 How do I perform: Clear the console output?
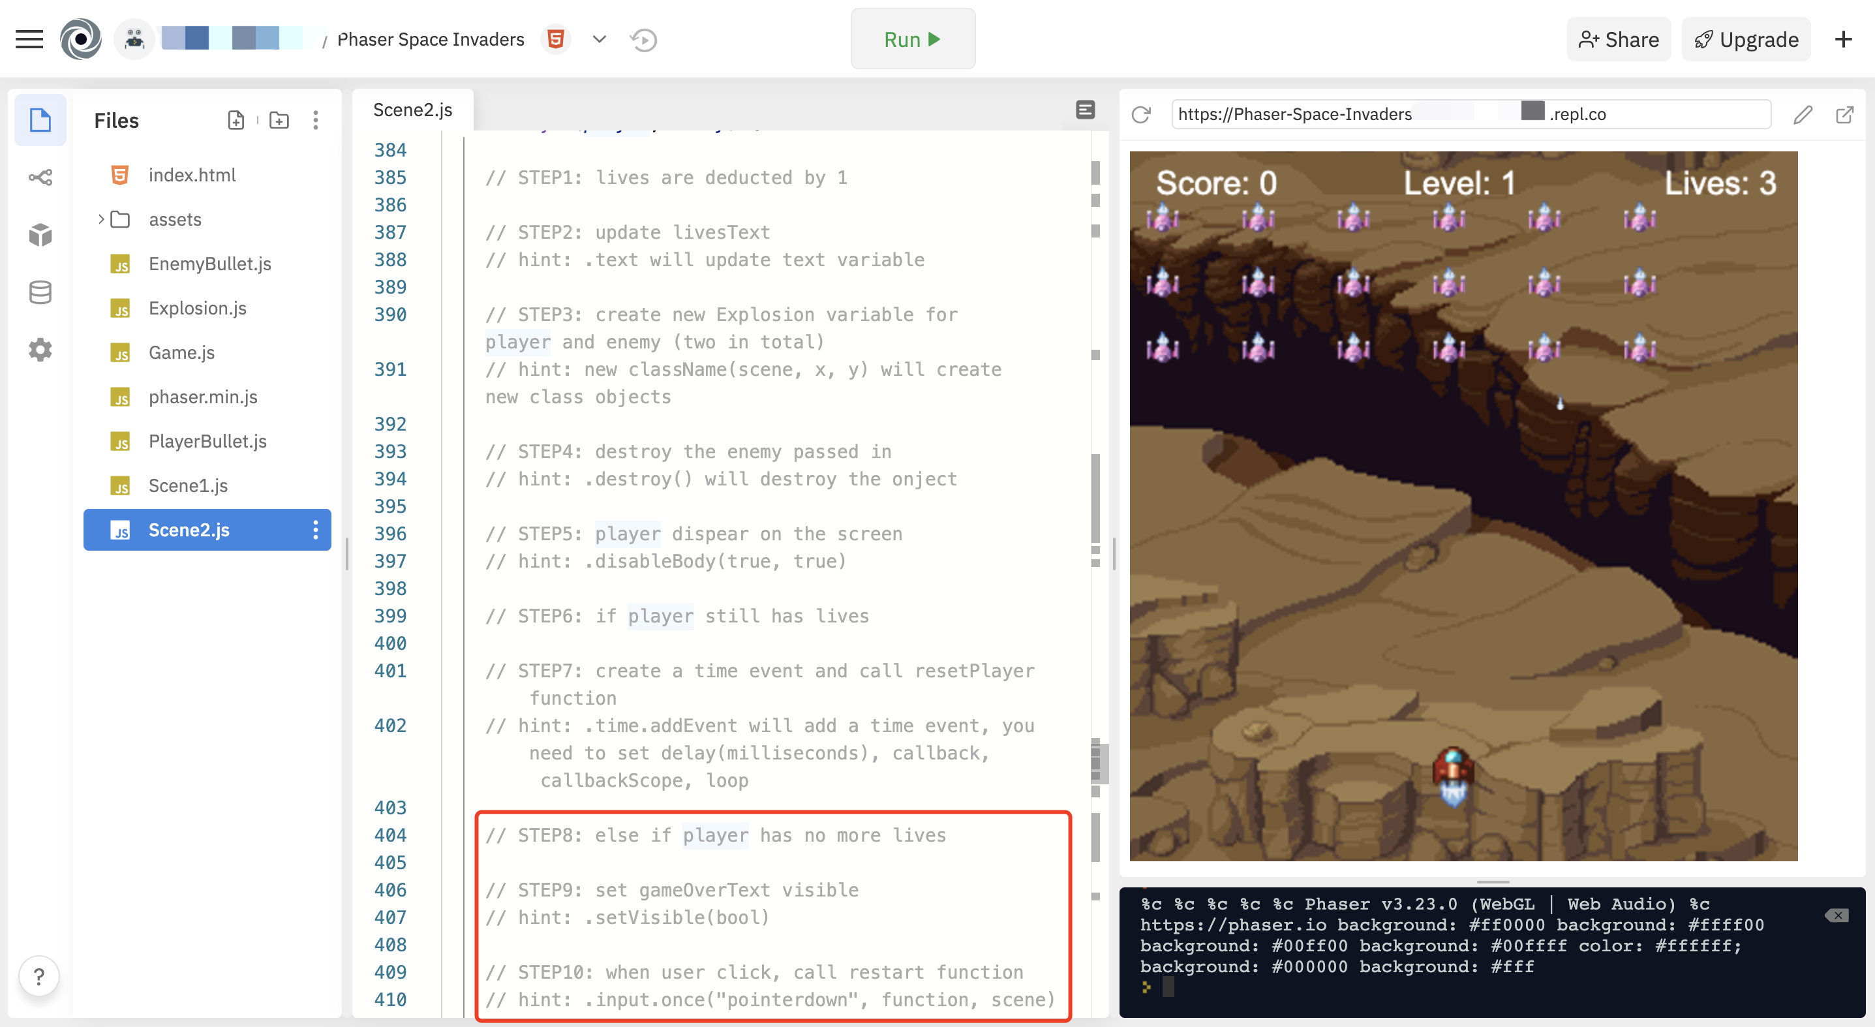[1837, 915]
